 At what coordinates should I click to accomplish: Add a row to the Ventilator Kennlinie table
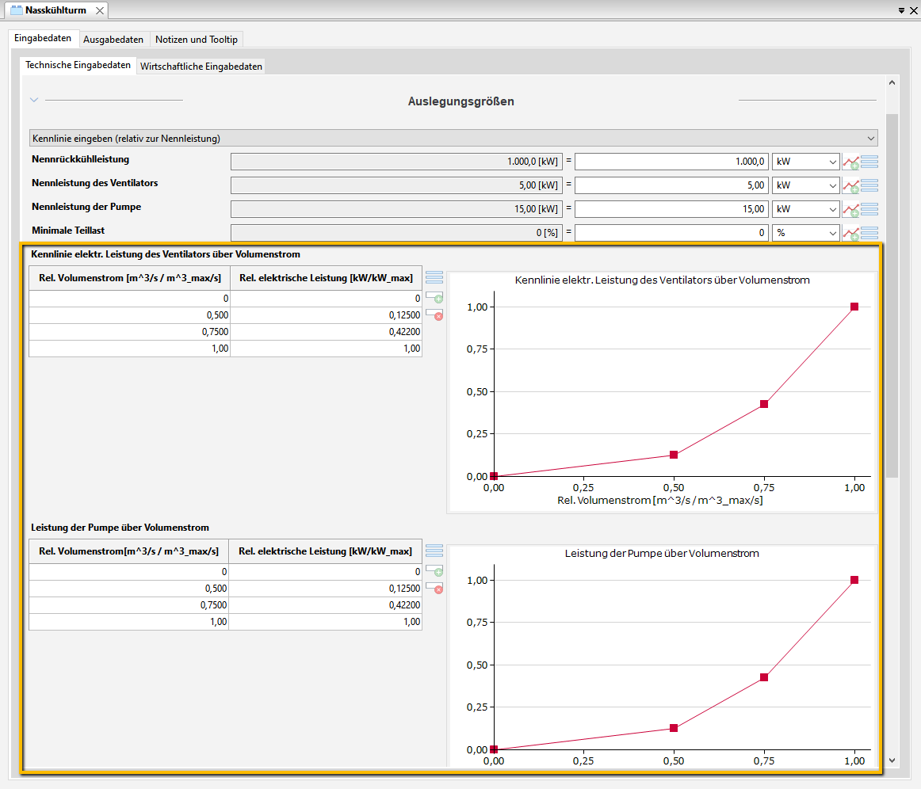point(434,297)
